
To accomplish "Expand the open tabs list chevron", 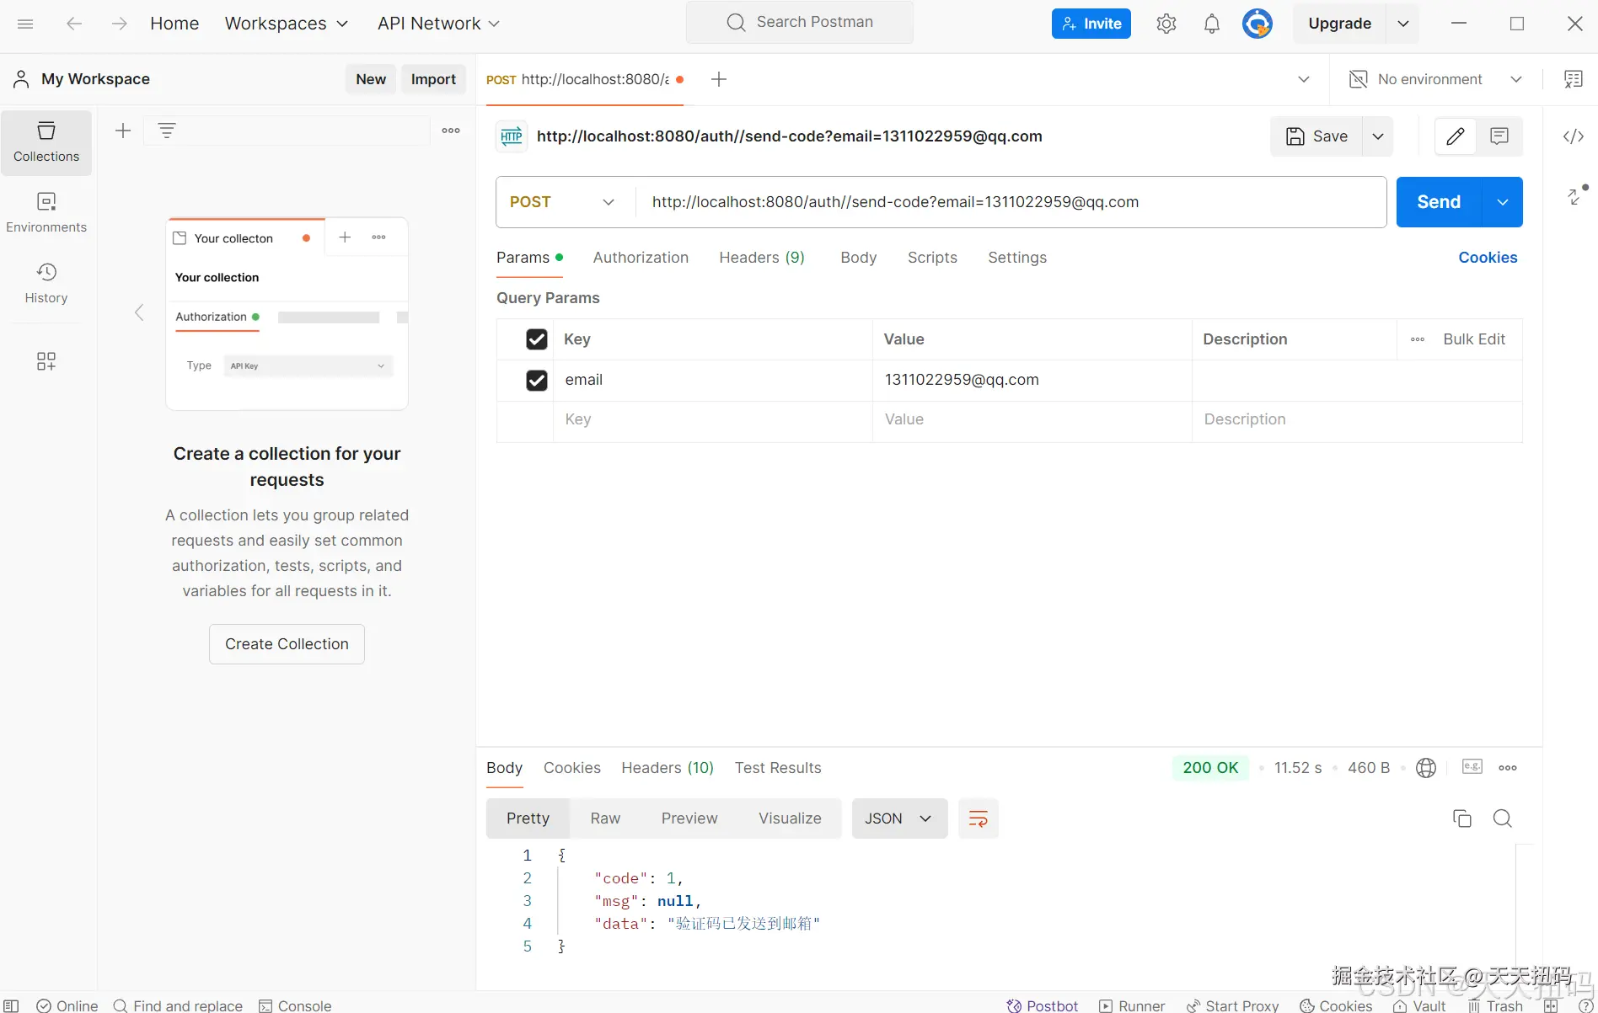I will pos(1304,79).
